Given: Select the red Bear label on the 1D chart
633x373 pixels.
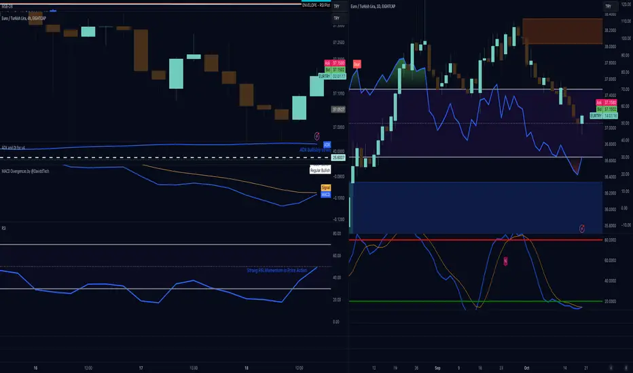Looking at the screenshot, I should click(x=357, y=64).
